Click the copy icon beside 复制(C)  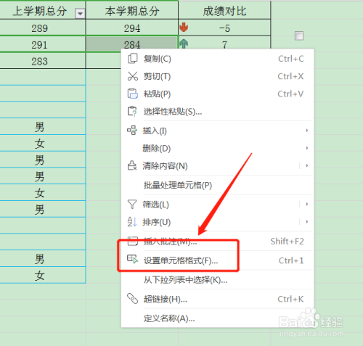pos(132,59)
